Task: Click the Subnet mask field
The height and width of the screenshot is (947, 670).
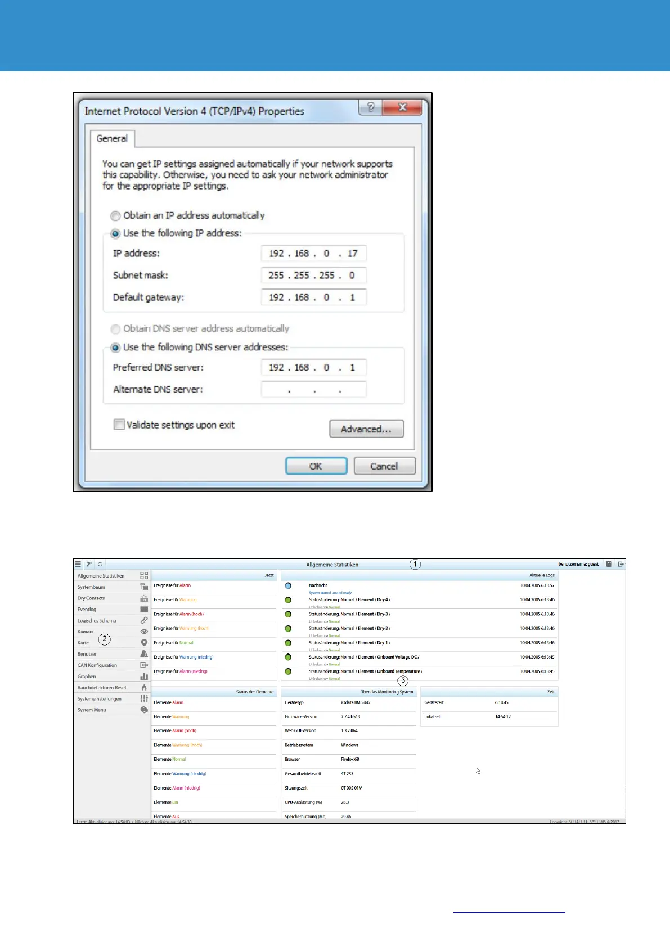Action: 314,276
